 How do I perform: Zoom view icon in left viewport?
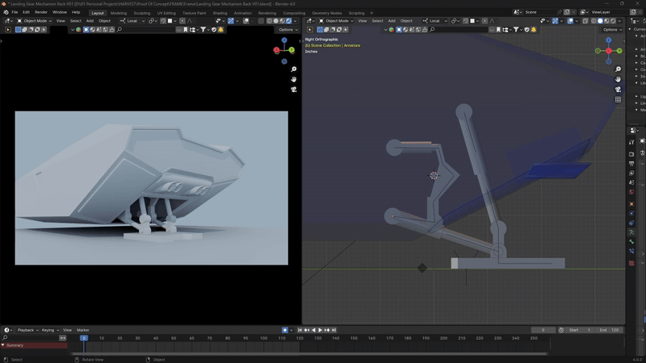pyautogui.click(x=293, y=69)
